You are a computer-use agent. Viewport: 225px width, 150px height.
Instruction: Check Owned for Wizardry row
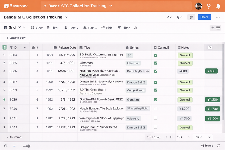pyautogui.click(x=155, y=118)
